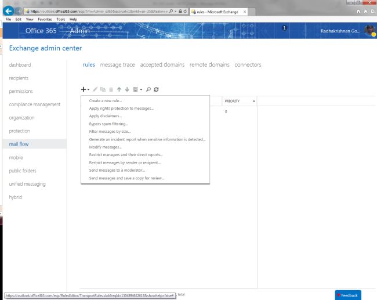Click the refresh icon in address bar
This screenshot has width=377, height=300.
[x=185, y=11]
